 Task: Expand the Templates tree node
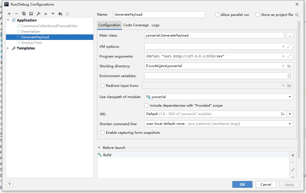[8, 48]
